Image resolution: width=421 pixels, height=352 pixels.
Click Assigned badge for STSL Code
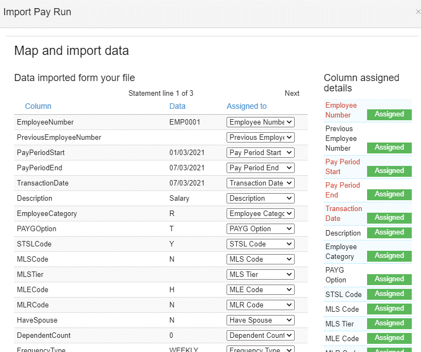389,294
